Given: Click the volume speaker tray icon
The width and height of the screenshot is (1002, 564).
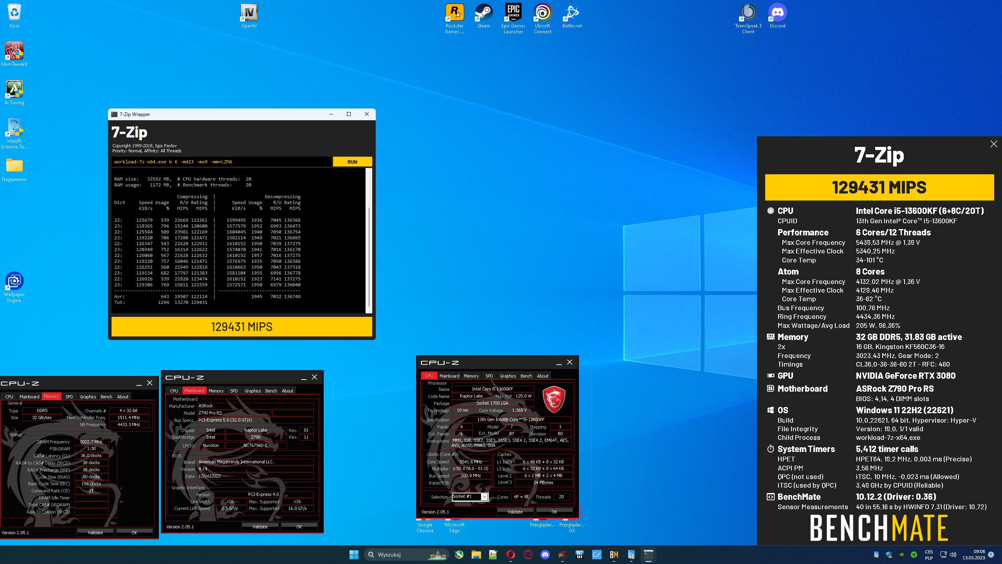Looking at the screenshot, I should [x=953, y=555].
